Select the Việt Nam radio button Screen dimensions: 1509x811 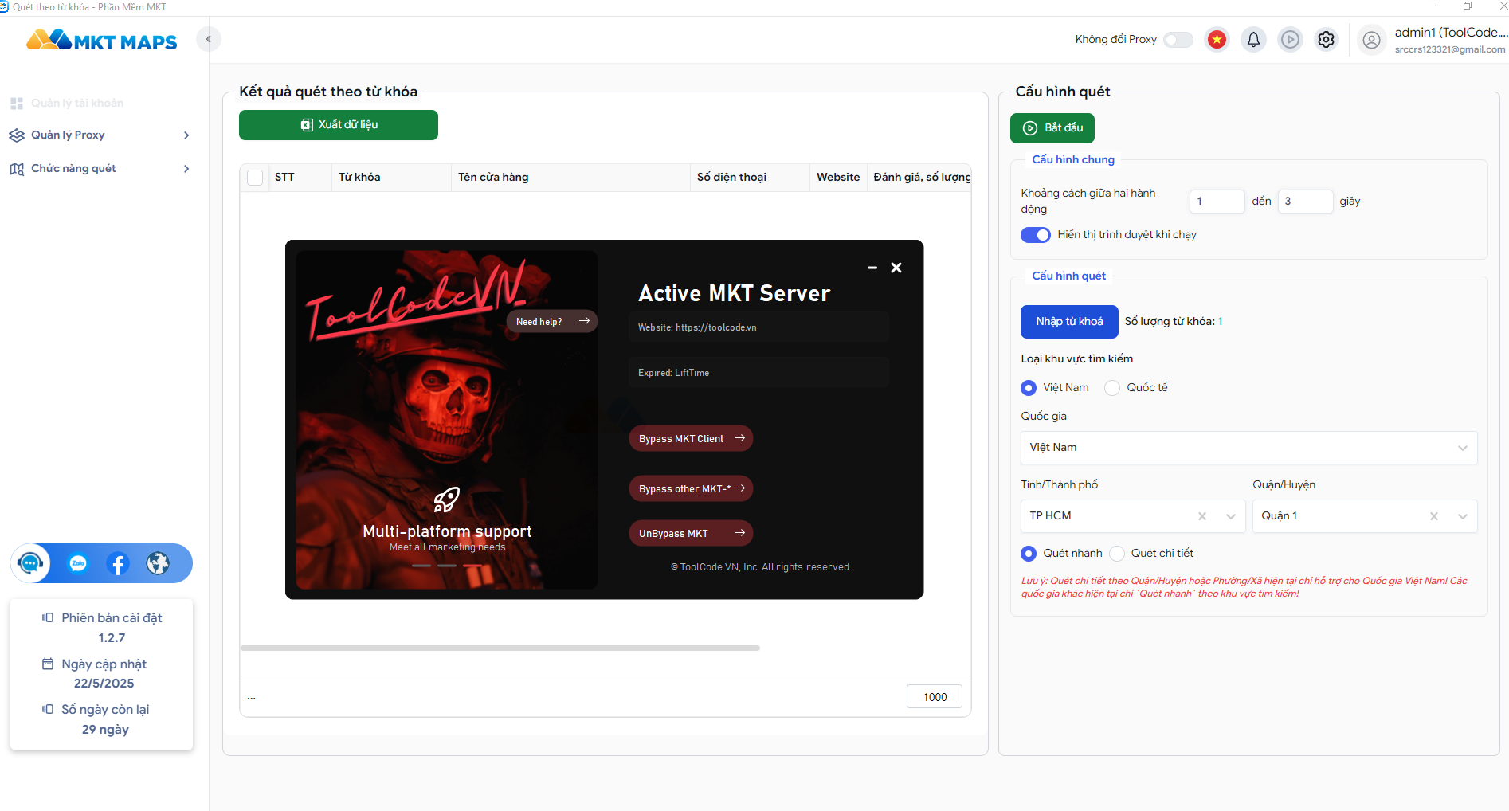click(x=1029, y=388)
